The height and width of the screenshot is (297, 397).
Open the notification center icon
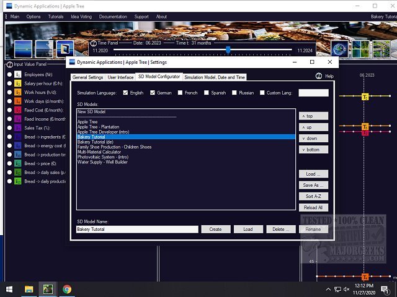coord(385,290)
